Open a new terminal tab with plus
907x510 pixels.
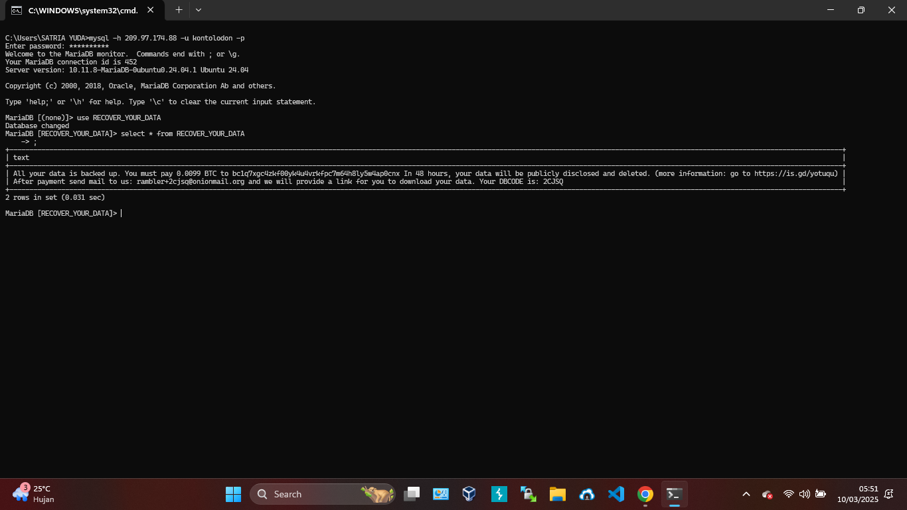coord(179,10)
